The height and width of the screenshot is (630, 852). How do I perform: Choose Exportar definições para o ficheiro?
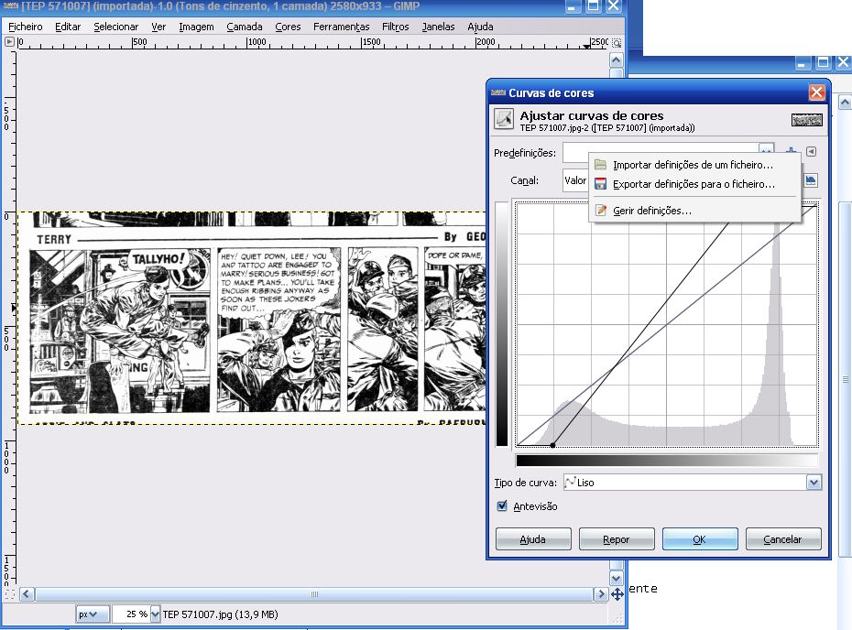(694, 184)
